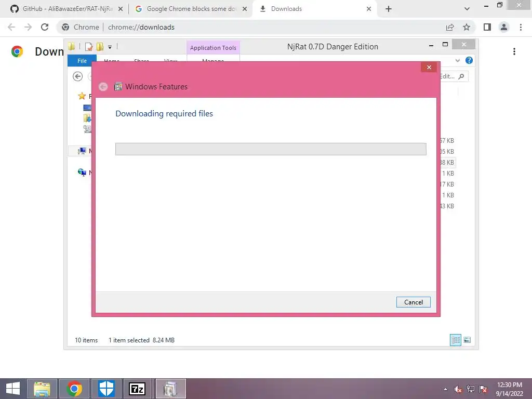Select the Desktop icon under Favorites

[x=87, y=108]
